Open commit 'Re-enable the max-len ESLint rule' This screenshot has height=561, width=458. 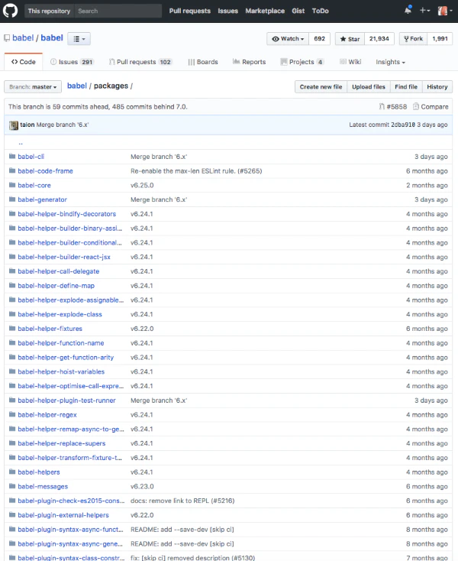[196, 171]
